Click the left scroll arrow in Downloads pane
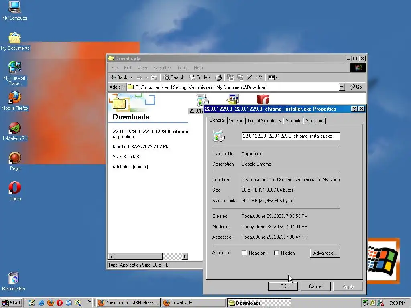This screenshot has height=308, width=411. pos(111,257)
